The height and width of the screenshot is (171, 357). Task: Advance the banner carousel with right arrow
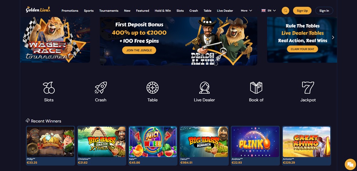click(333, 37)
